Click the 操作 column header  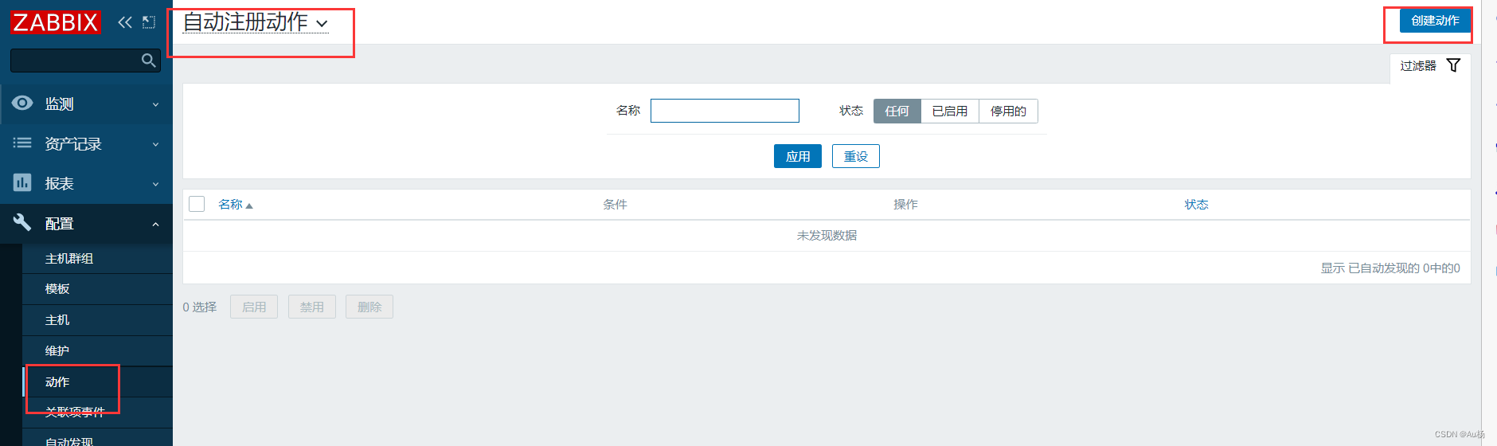point(905,205)
